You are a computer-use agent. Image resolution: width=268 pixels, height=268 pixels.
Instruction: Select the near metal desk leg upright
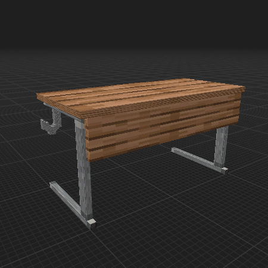(x=84, y=169)
